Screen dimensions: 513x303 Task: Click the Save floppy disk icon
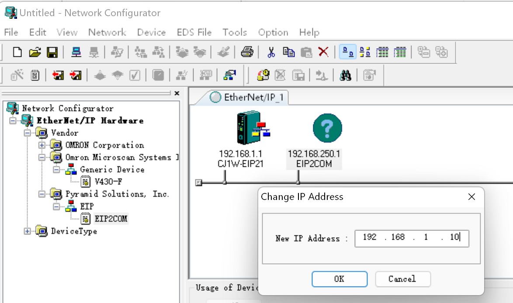tap(52, 52)
